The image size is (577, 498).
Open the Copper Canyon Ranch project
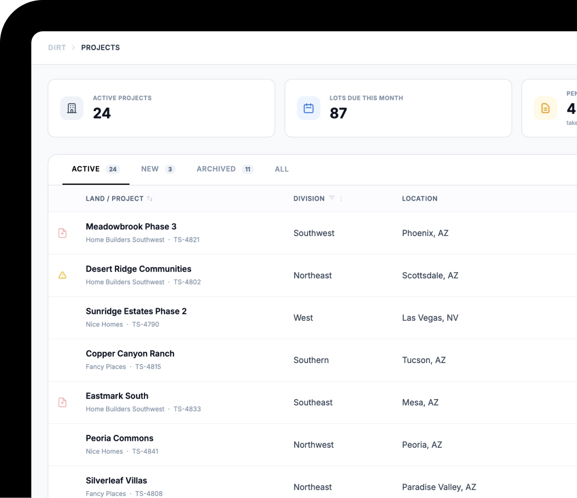point(130,354)
